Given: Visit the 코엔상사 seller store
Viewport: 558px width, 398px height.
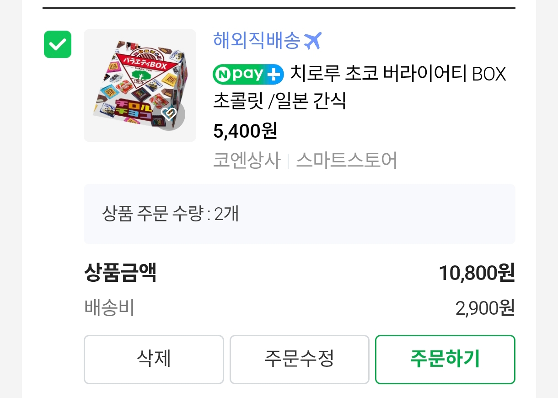Looking at the screenshot, I should (x=247, y=161).
